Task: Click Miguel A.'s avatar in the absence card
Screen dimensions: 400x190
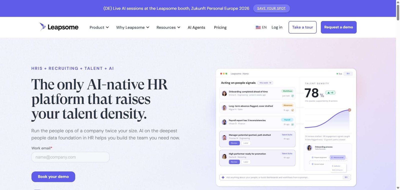Action: click(224, 108)
